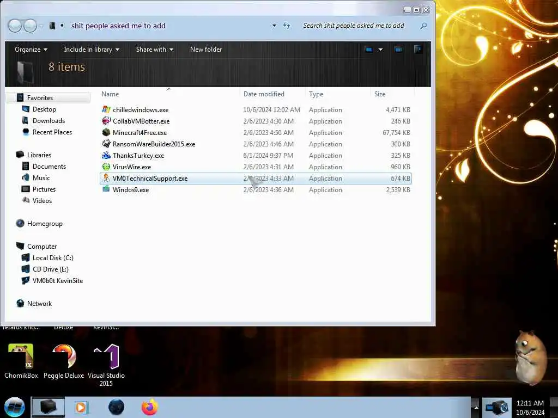This screenshot has width=558, height=418.
Task: Select Computer in navigation pane
Action: click(x=42, y=247)
